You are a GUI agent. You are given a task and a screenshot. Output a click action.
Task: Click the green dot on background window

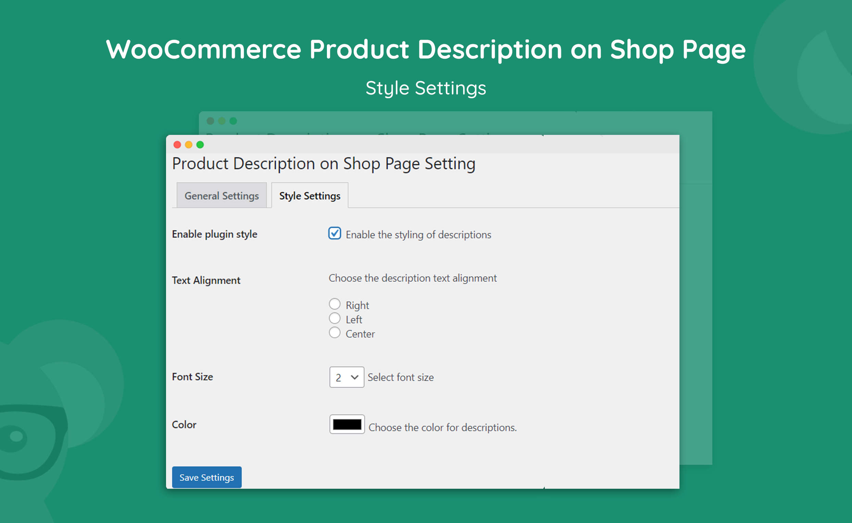pyautogui.click(x=233, y=121)
